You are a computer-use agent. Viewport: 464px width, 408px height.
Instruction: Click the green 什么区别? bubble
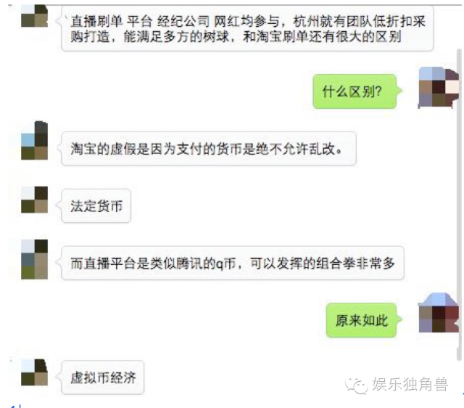pyautogui.click(x=355, y=91)
